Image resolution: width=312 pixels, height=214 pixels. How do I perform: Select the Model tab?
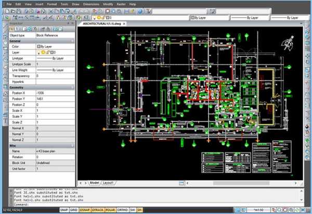point(94,183)
